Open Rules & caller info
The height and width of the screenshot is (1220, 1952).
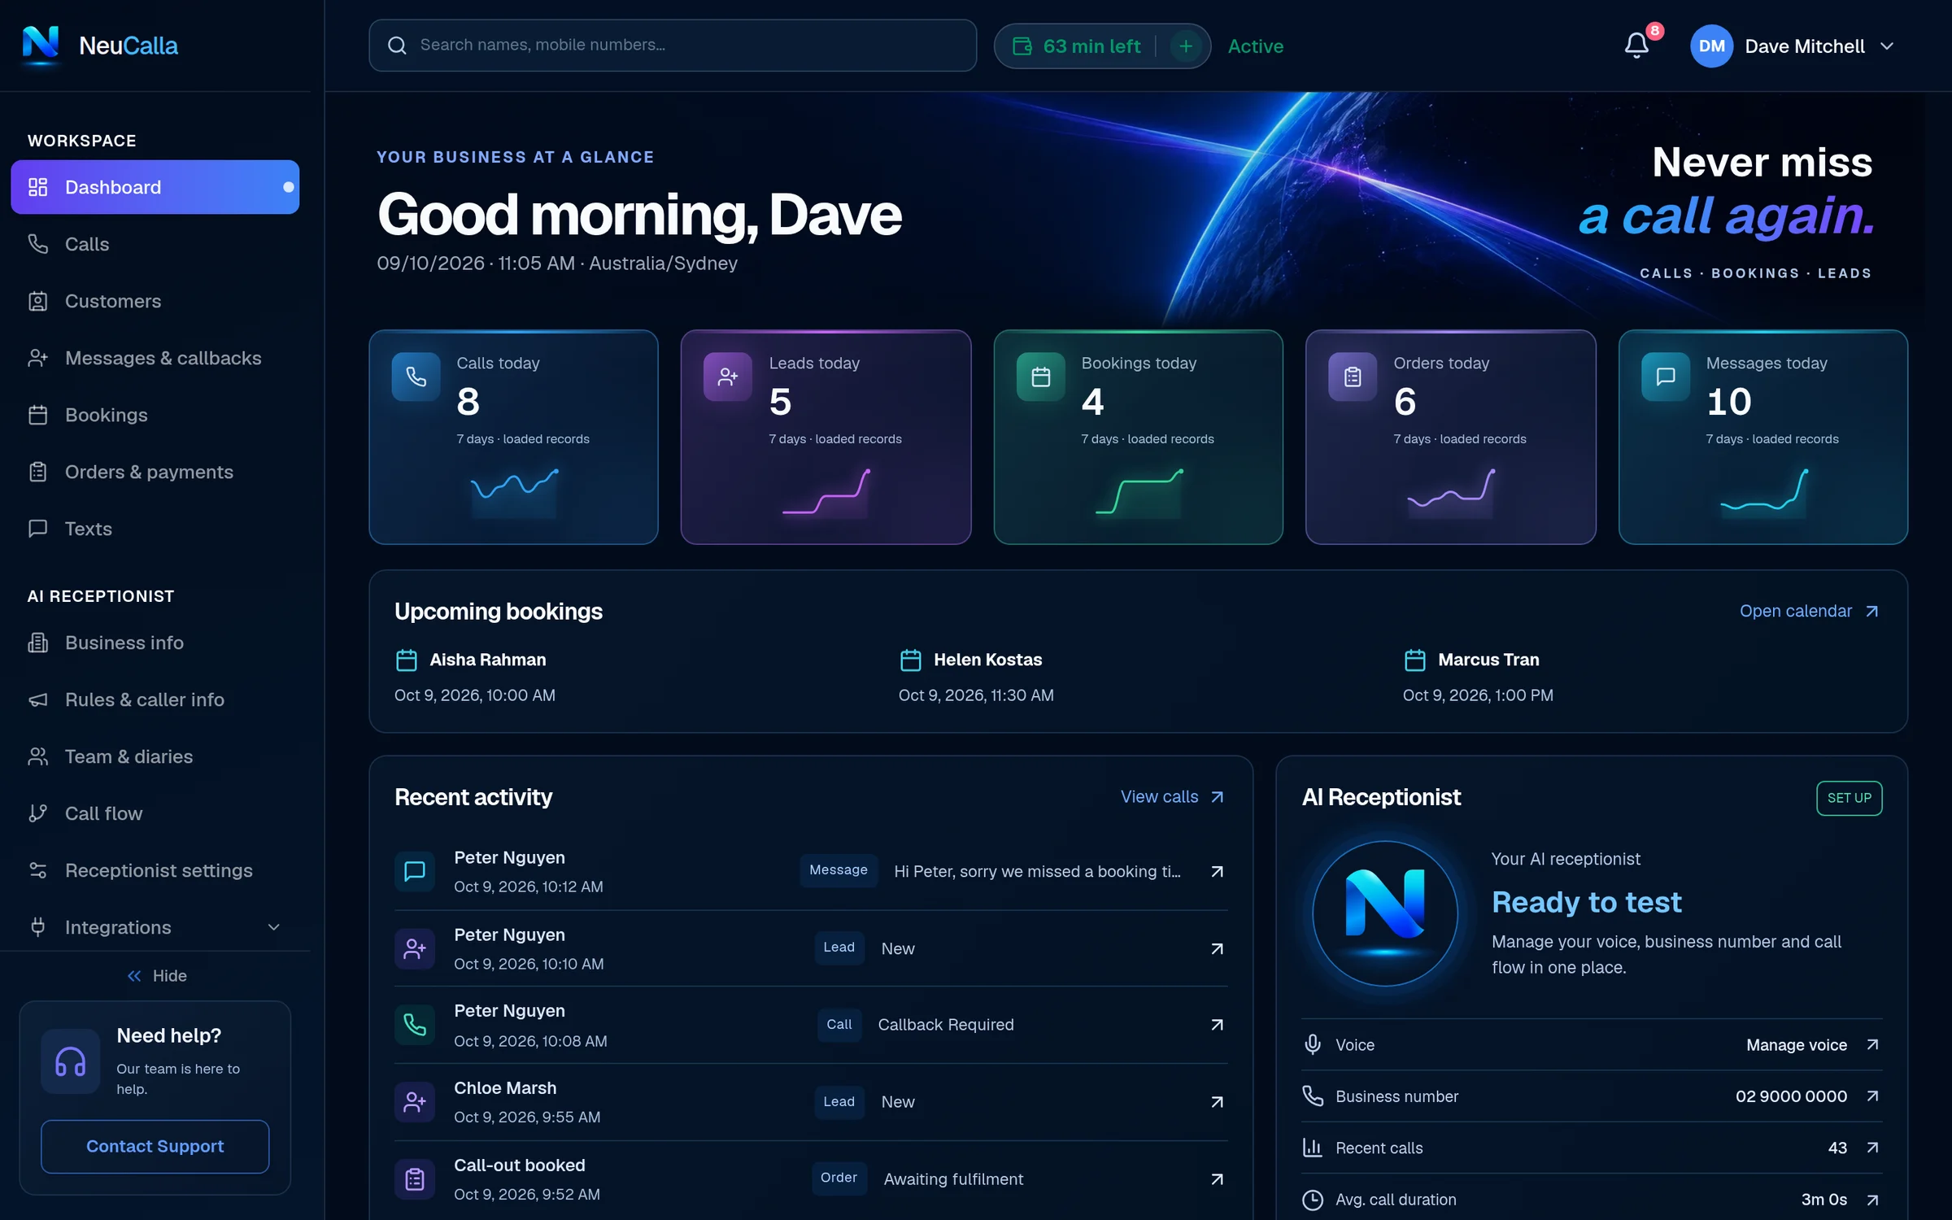(x=155, y=699)
